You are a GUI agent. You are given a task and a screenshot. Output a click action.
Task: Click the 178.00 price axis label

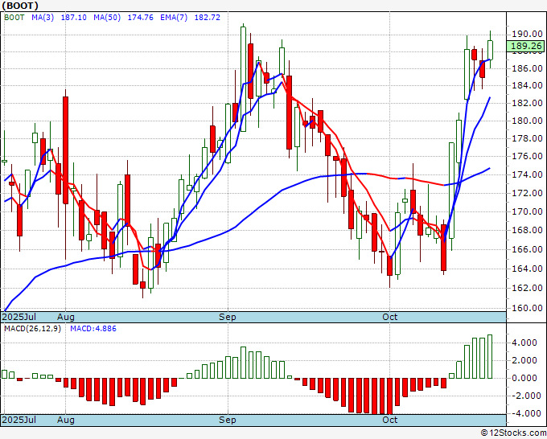tap(527, 139)
